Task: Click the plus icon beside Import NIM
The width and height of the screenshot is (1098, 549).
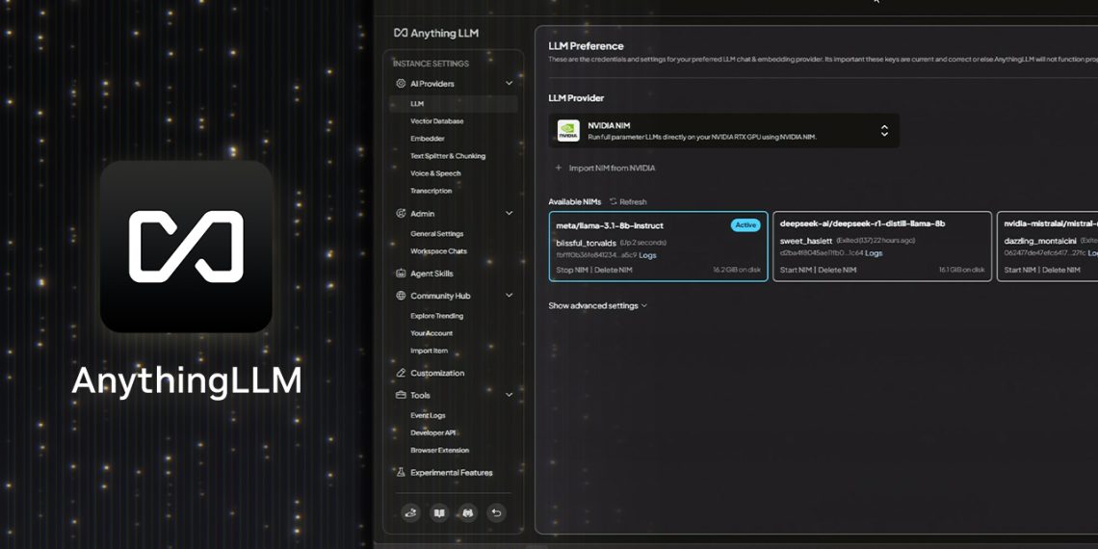Action: (x=558, y=168)
